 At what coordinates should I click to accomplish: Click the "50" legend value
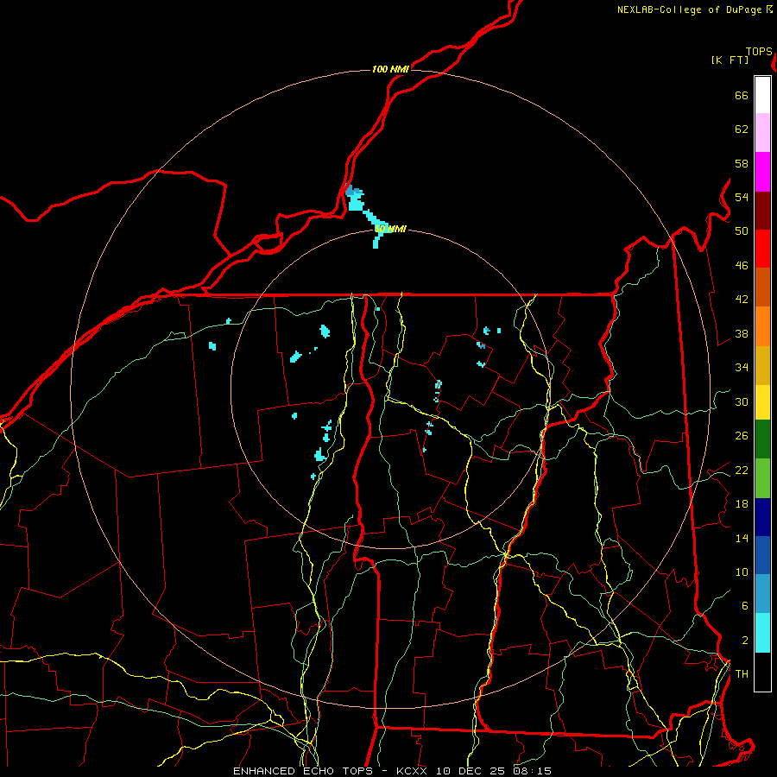click(742, 231)
